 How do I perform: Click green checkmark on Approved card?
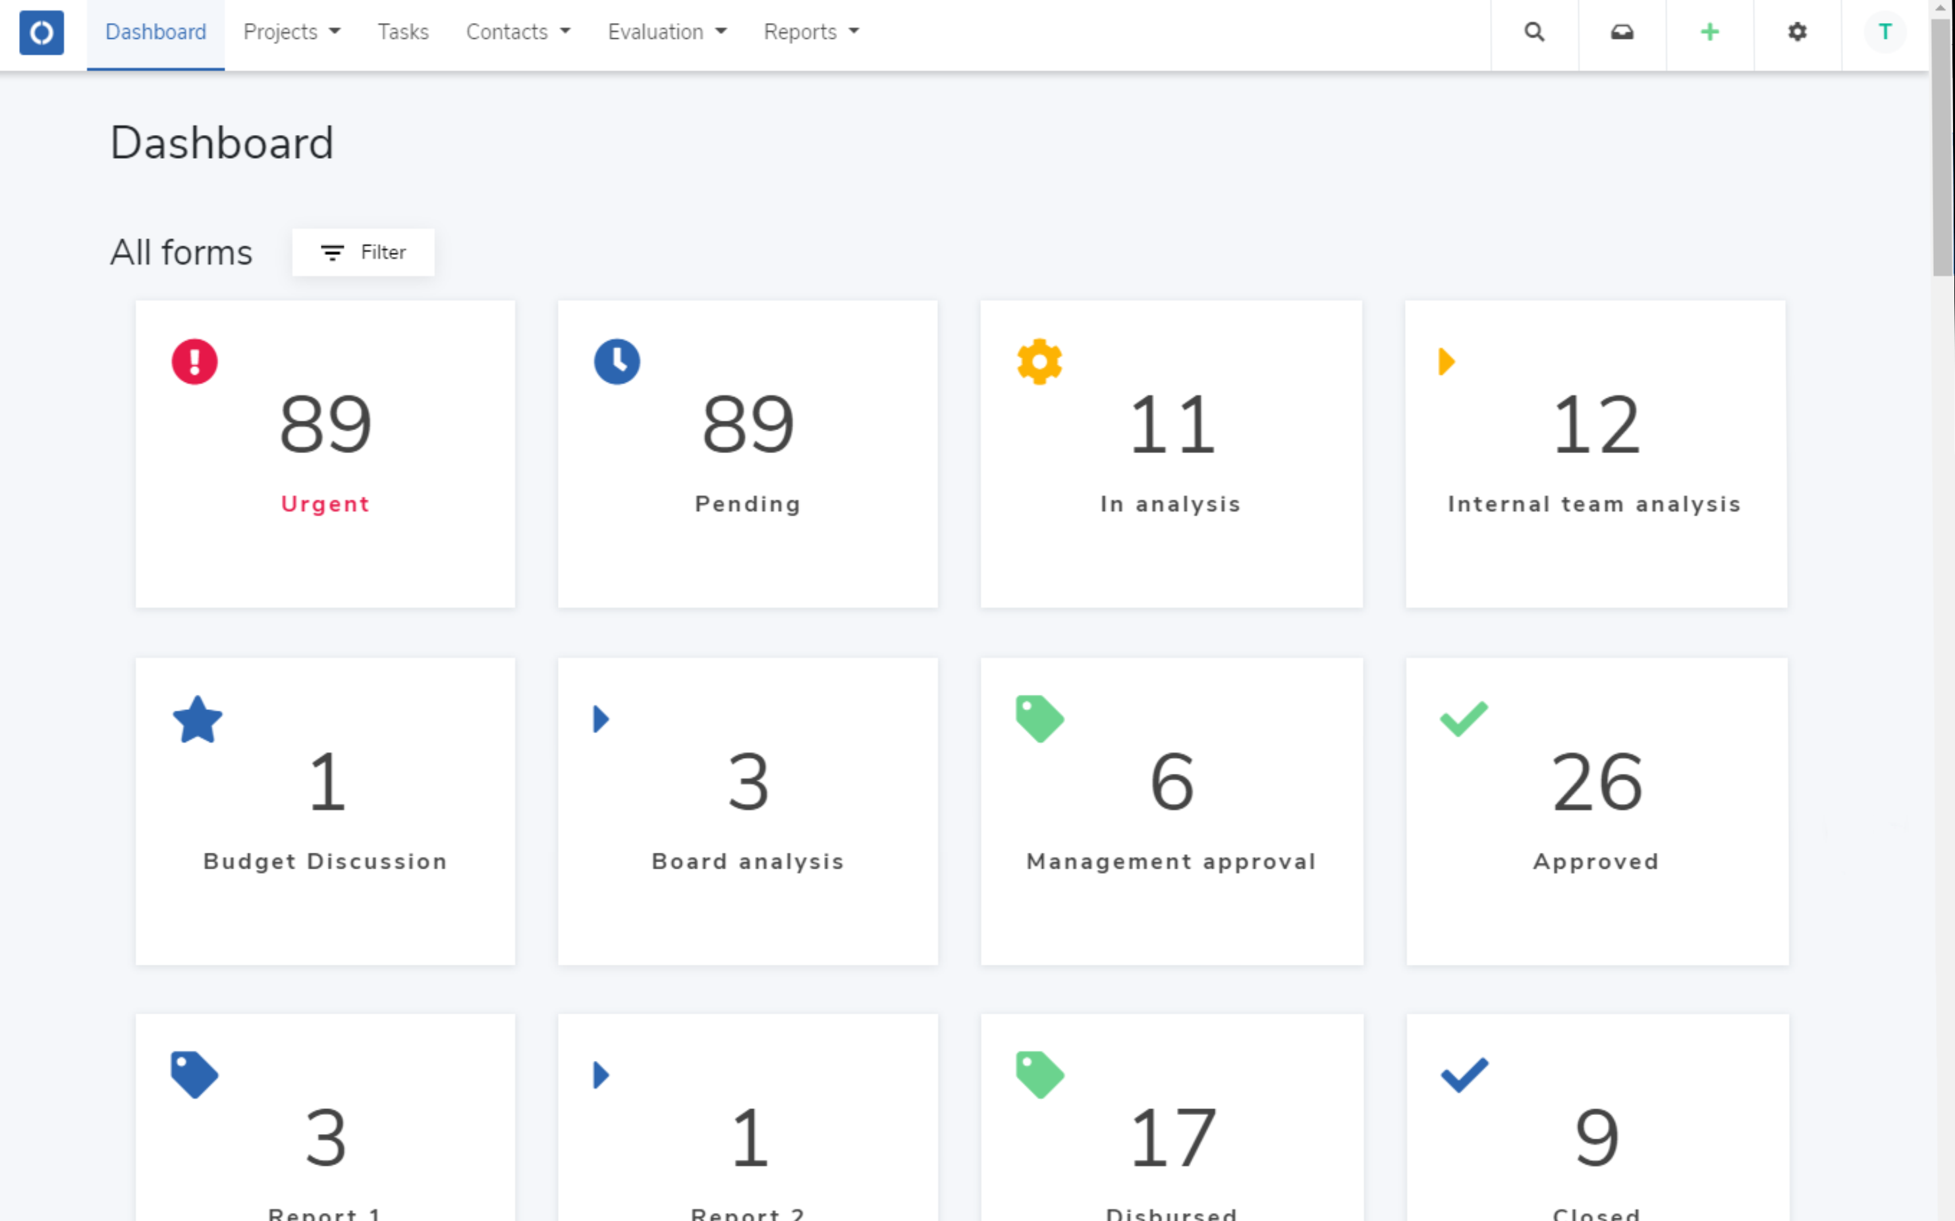1463,718
